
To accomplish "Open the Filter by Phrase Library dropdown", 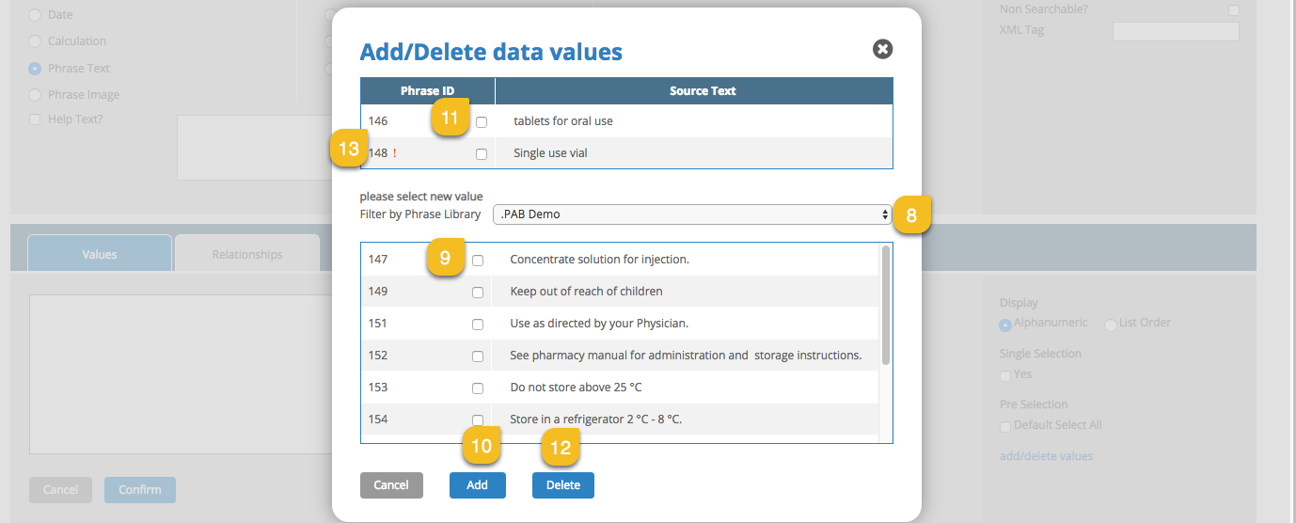I will (692, 214).
